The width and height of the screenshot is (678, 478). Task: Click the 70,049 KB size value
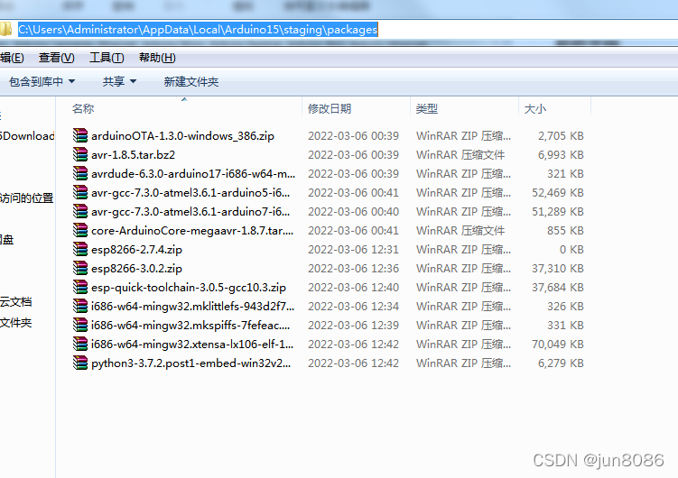[558, 345]
